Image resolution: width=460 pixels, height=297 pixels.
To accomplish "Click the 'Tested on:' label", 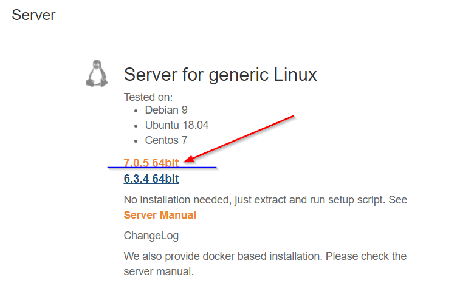I will coord(148,97).
